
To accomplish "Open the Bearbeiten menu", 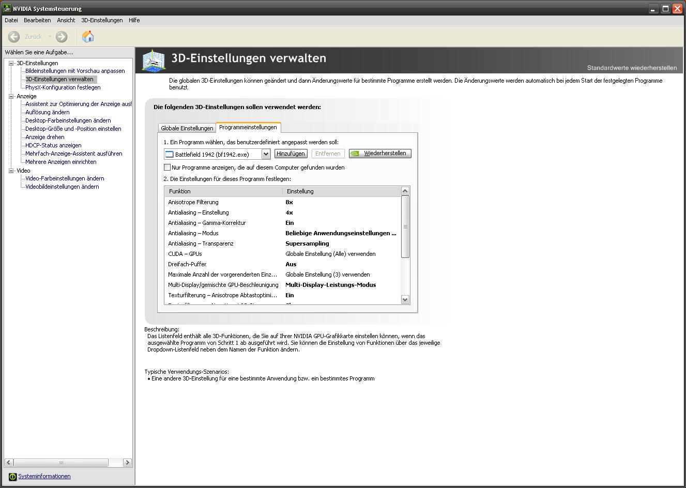I will coord(37,20).
